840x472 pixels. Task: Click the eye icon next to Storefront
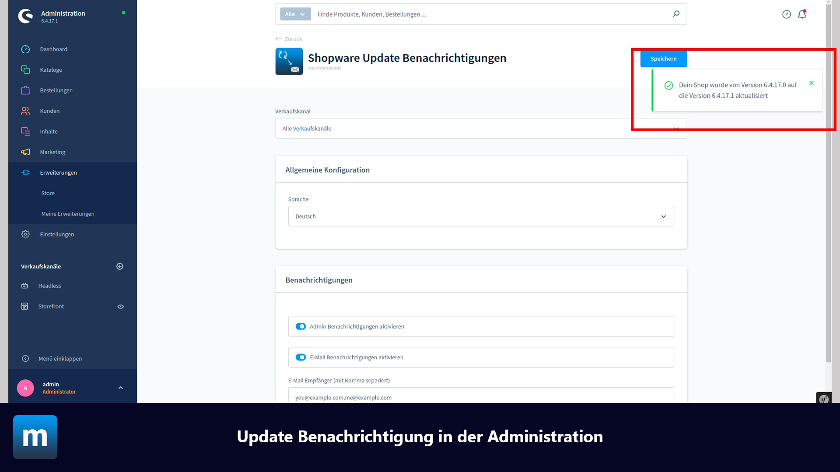click(x=121, y=306)
